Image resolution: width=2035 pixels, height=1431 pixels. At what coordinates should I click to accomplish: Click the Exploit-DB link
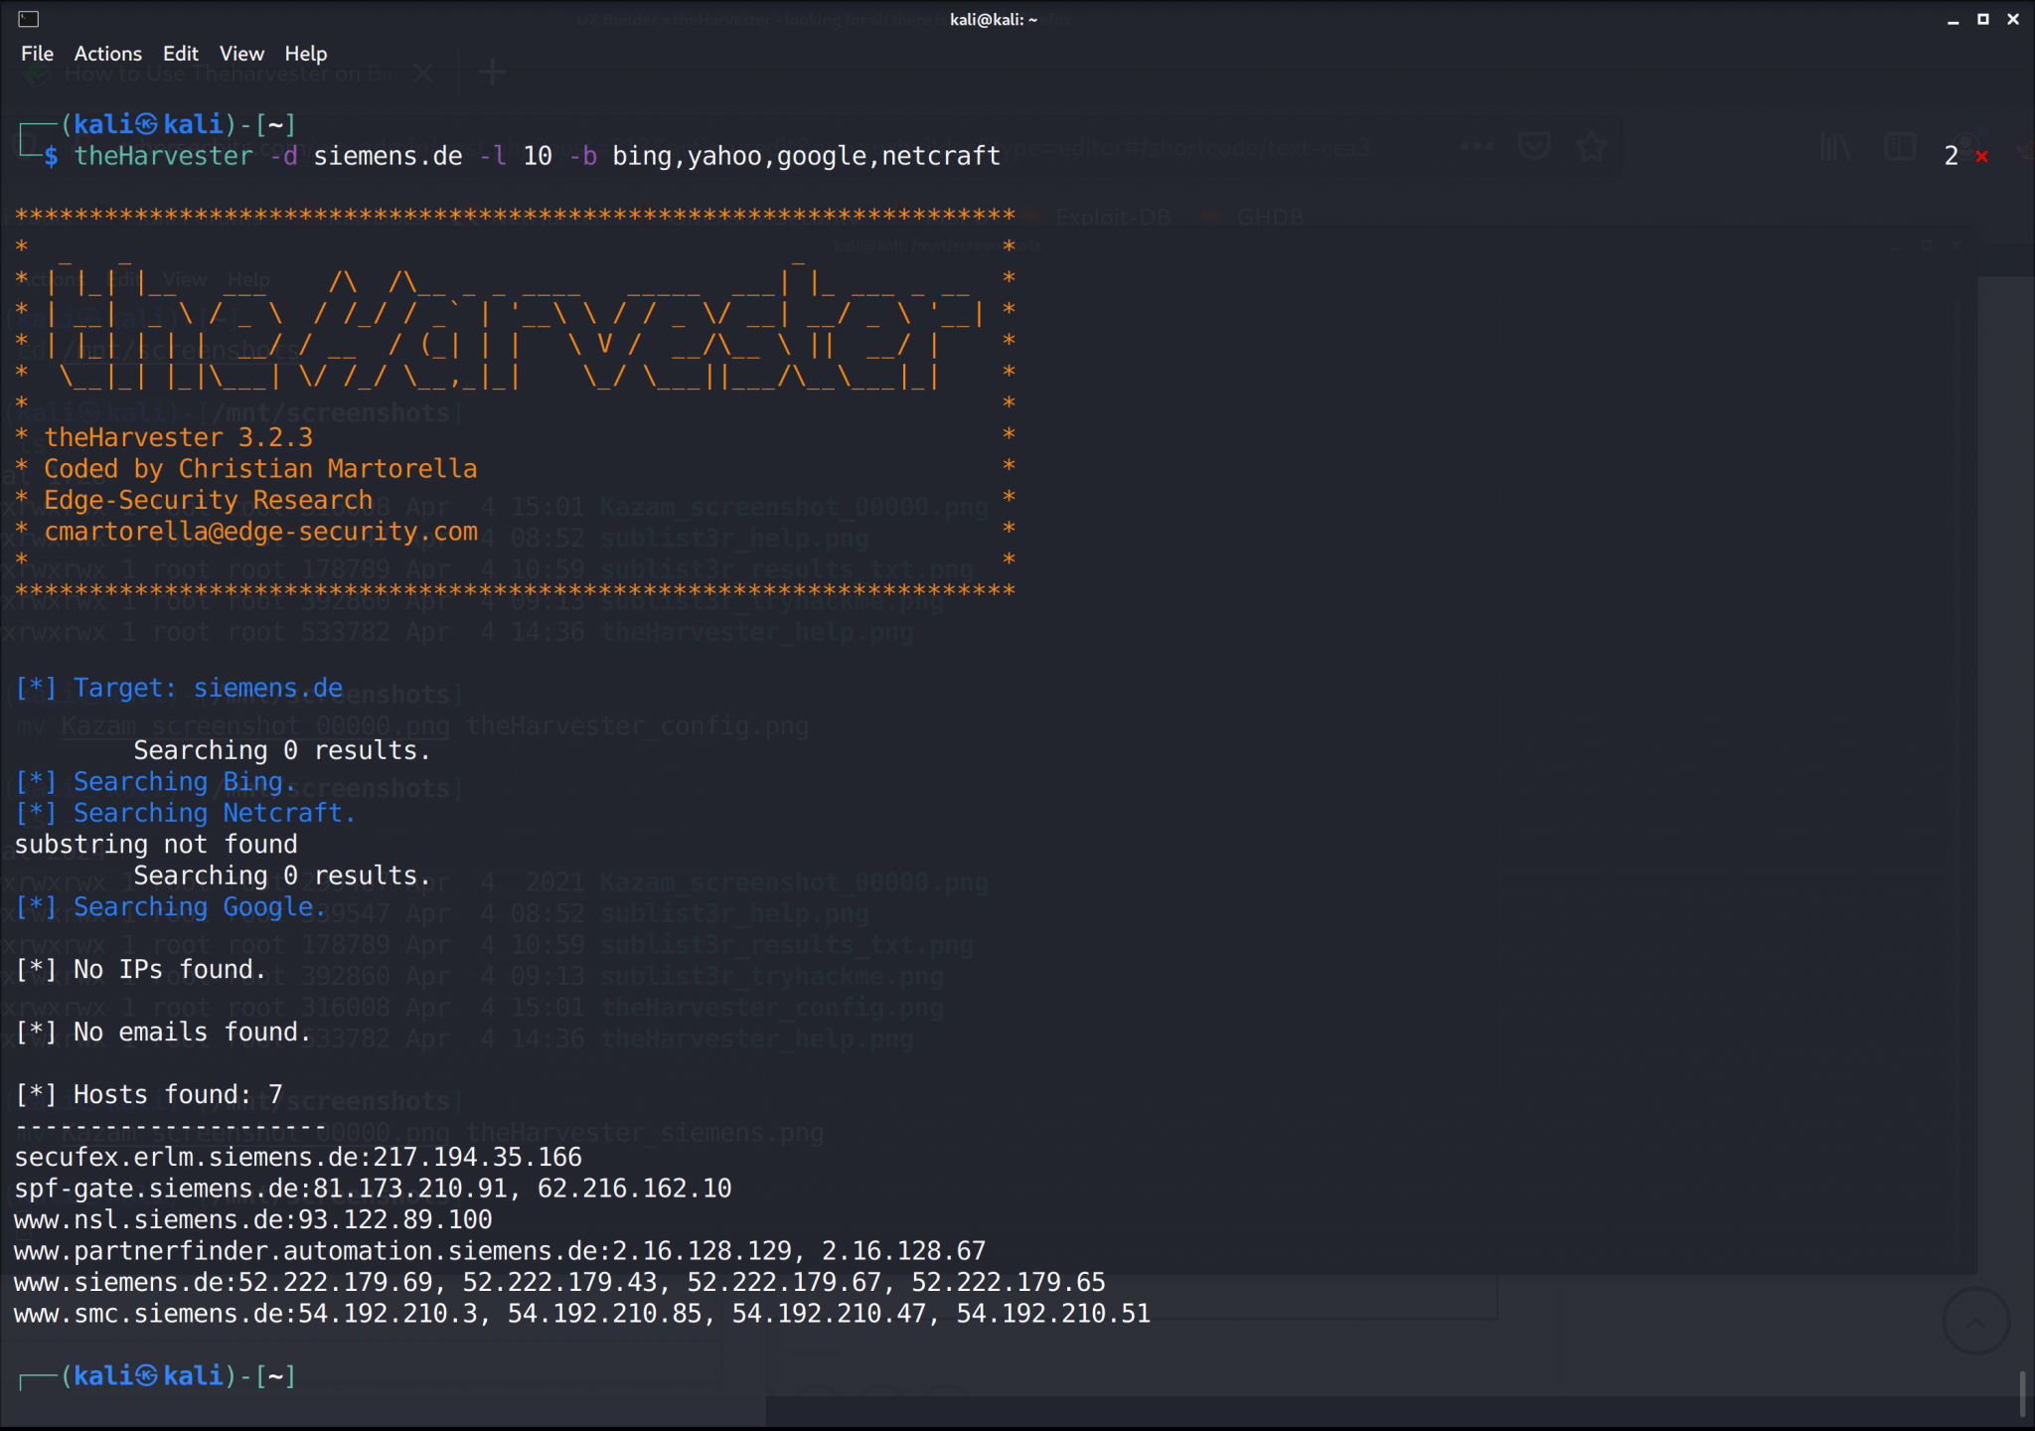click(1113, 217)
